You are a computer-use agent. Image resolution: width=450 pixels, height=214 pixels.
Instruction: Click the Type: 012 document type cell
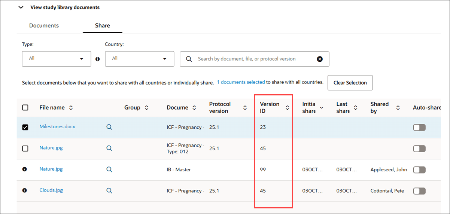pyautogui.click(x=177, y=152)
